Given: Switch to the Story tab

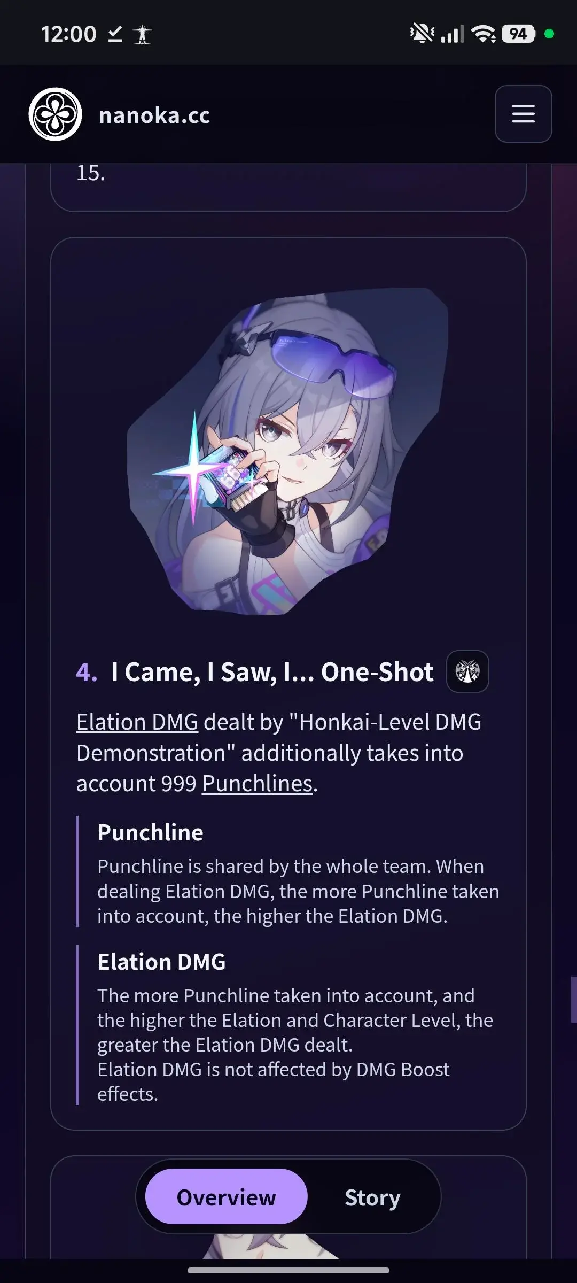Looking at the screenshot, I should click(x=372, y=1197).
